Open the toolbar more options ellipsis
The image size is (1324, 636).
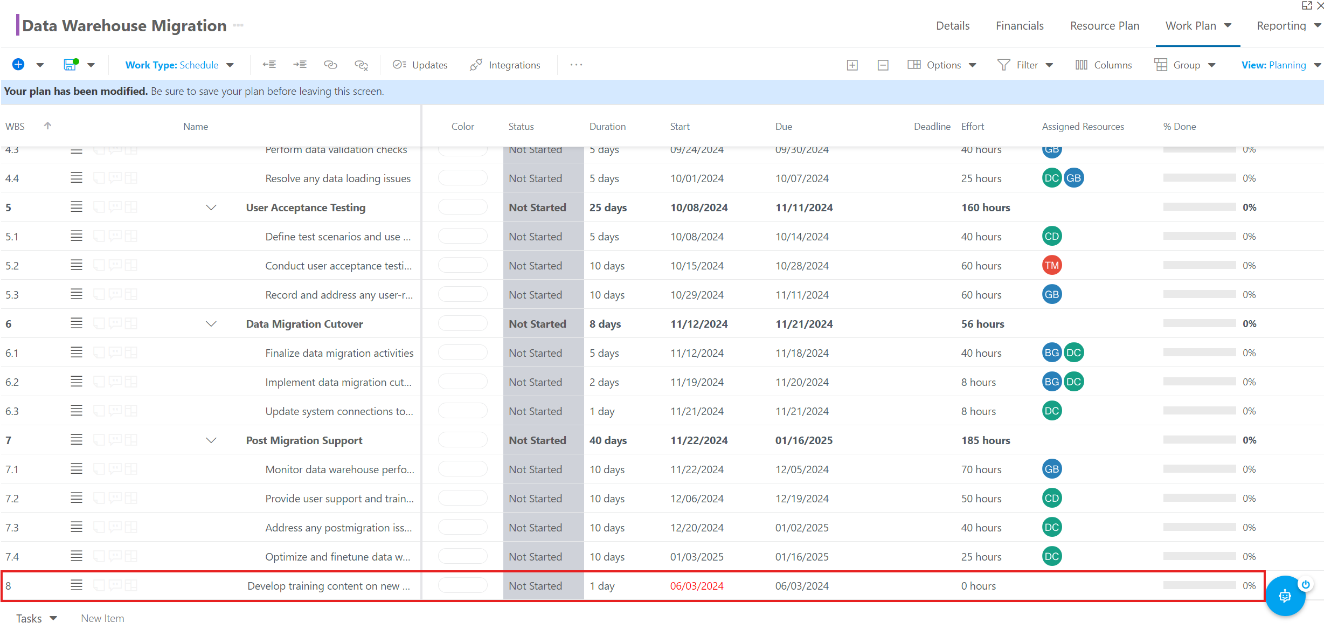pos(576,65)
